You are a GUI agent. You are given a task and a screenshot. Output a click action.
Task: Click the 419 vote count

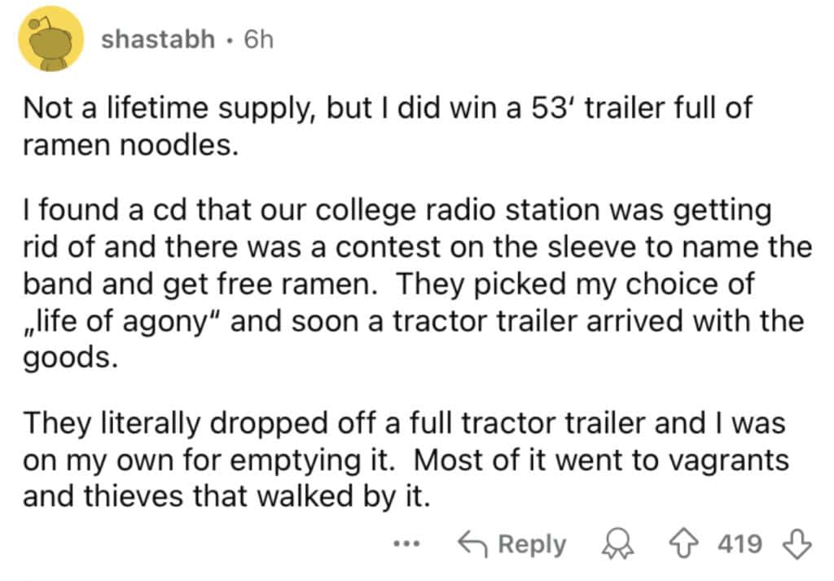click(x=740, y=544)
